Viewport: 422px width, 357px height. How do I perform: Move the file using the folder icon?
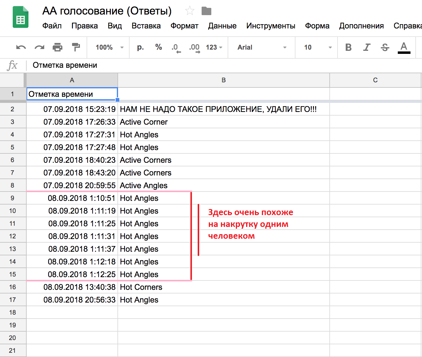(206, 11)
